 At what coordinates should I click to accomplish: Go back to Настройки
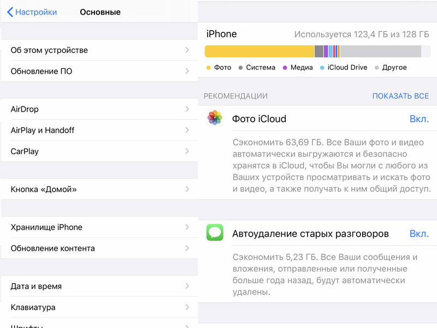(x=32, y=12)
